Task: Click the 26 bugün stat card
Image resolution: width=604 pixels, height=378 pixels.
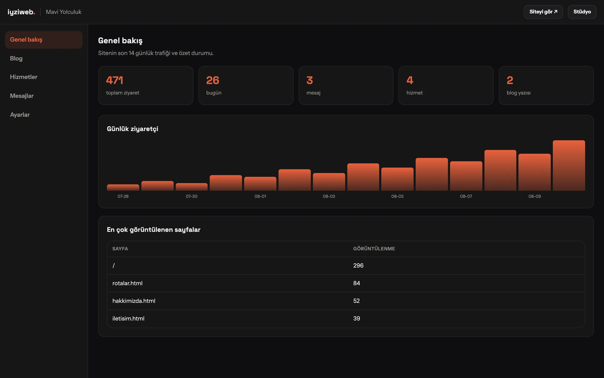Action: coord(246,85)
